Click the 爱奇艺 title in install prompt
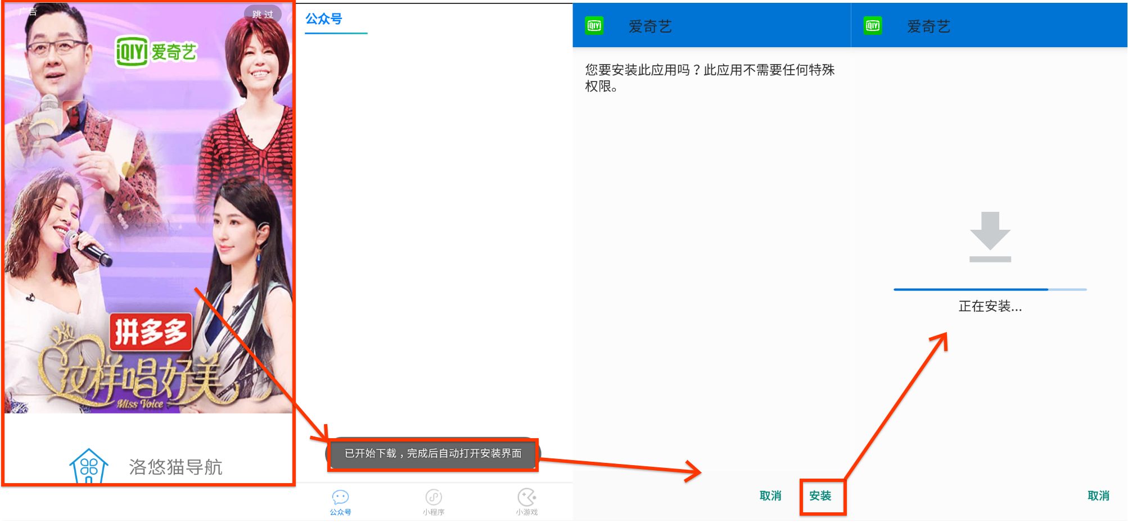 (x=651, y=26)
